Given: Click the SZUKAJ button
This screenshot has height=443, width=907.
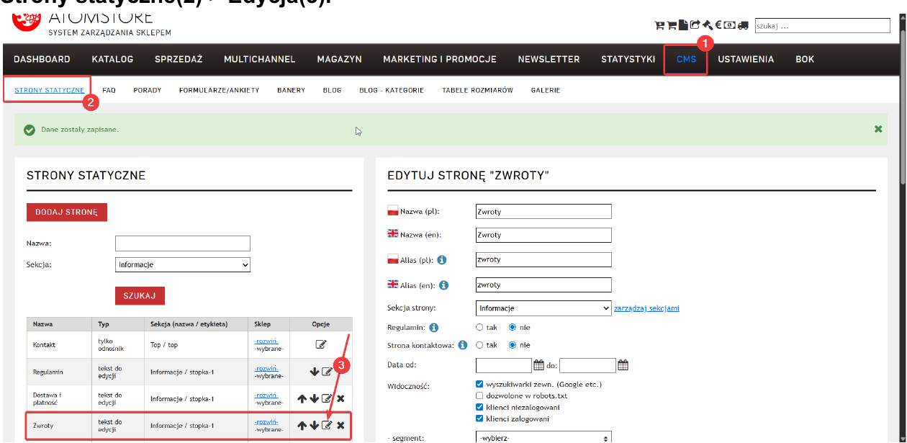Looking at the screenshot, I should click(x=140, y=296).
